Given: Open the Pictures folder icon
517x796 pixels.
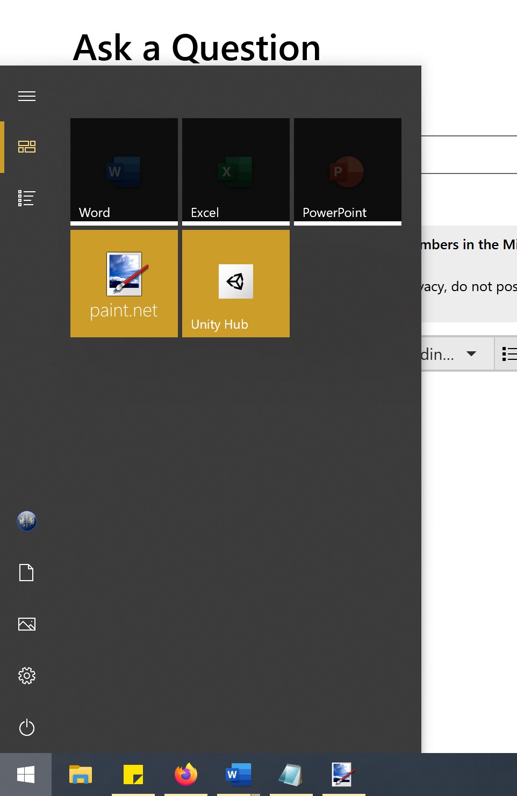Looking at the screenshot, I should coord(26,624).
